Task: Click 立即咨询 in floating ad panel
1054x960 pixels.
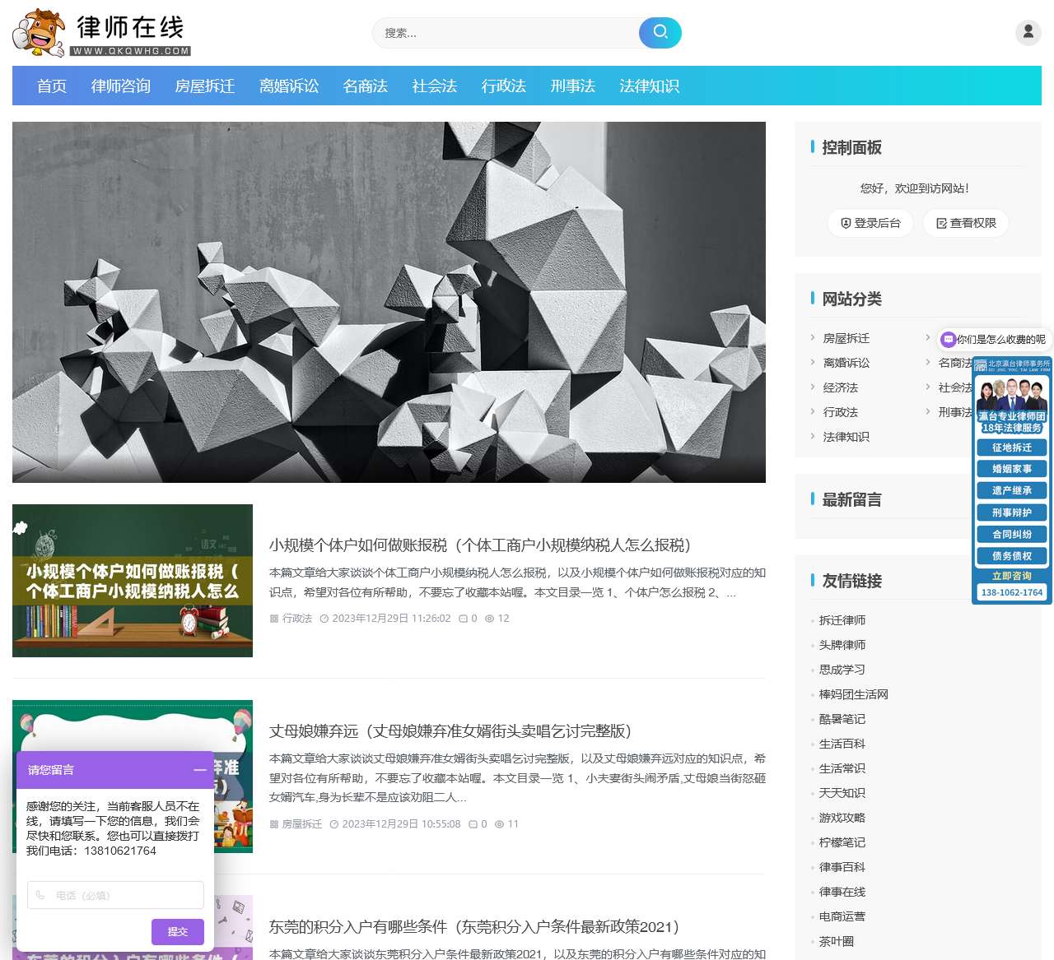Action: coord(1012,576)
